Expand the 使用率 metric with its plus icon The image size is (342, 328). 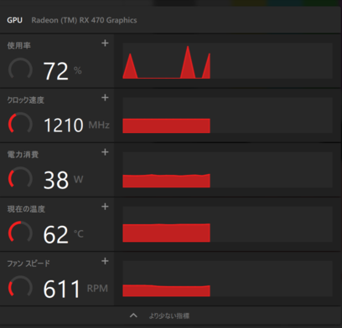(105, 44)
